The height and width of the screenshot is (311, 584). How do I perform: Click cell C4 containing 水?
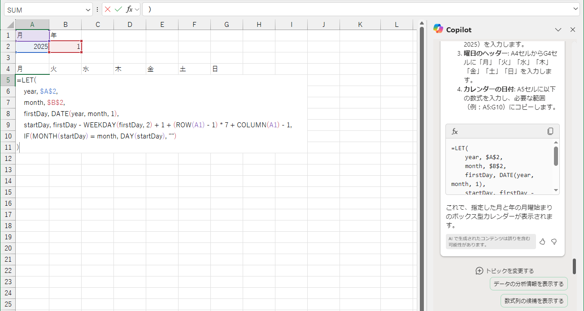(x=98, y=69)
